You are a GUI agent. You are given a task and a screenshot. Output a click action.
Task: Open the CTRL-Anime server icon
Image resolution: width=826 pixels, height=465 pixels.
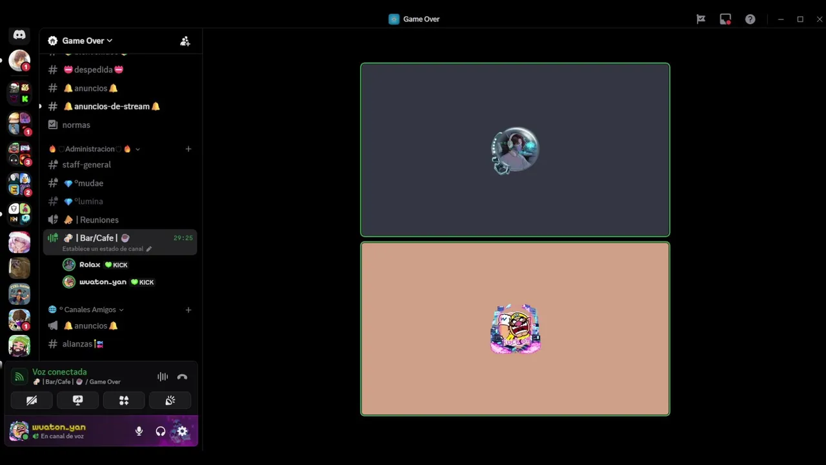tap(19, 294)
